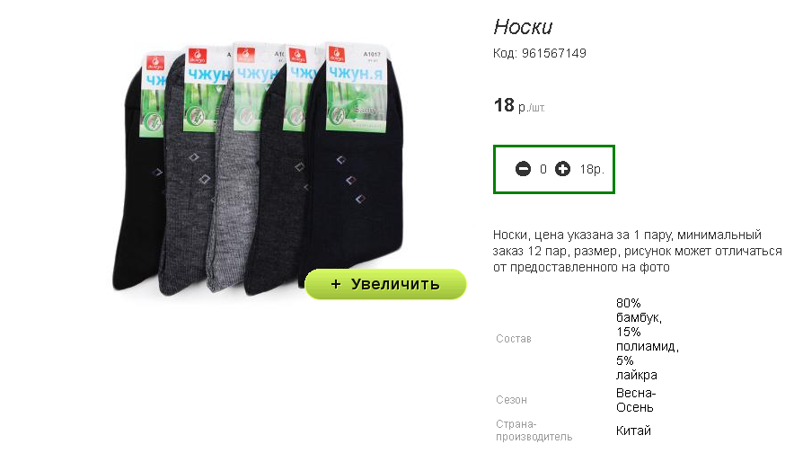794x462 pixels.
Task: Click the minimum order description text
Action: [637, 251]
